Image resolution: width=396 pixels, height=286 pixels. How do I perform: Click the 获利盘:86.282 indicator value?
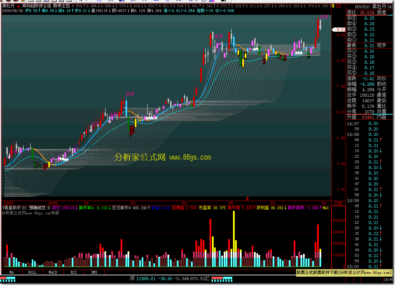(272, 208)
